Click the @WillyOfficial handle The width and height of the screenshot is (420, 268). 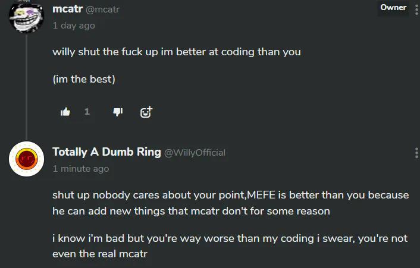[195, 153]
